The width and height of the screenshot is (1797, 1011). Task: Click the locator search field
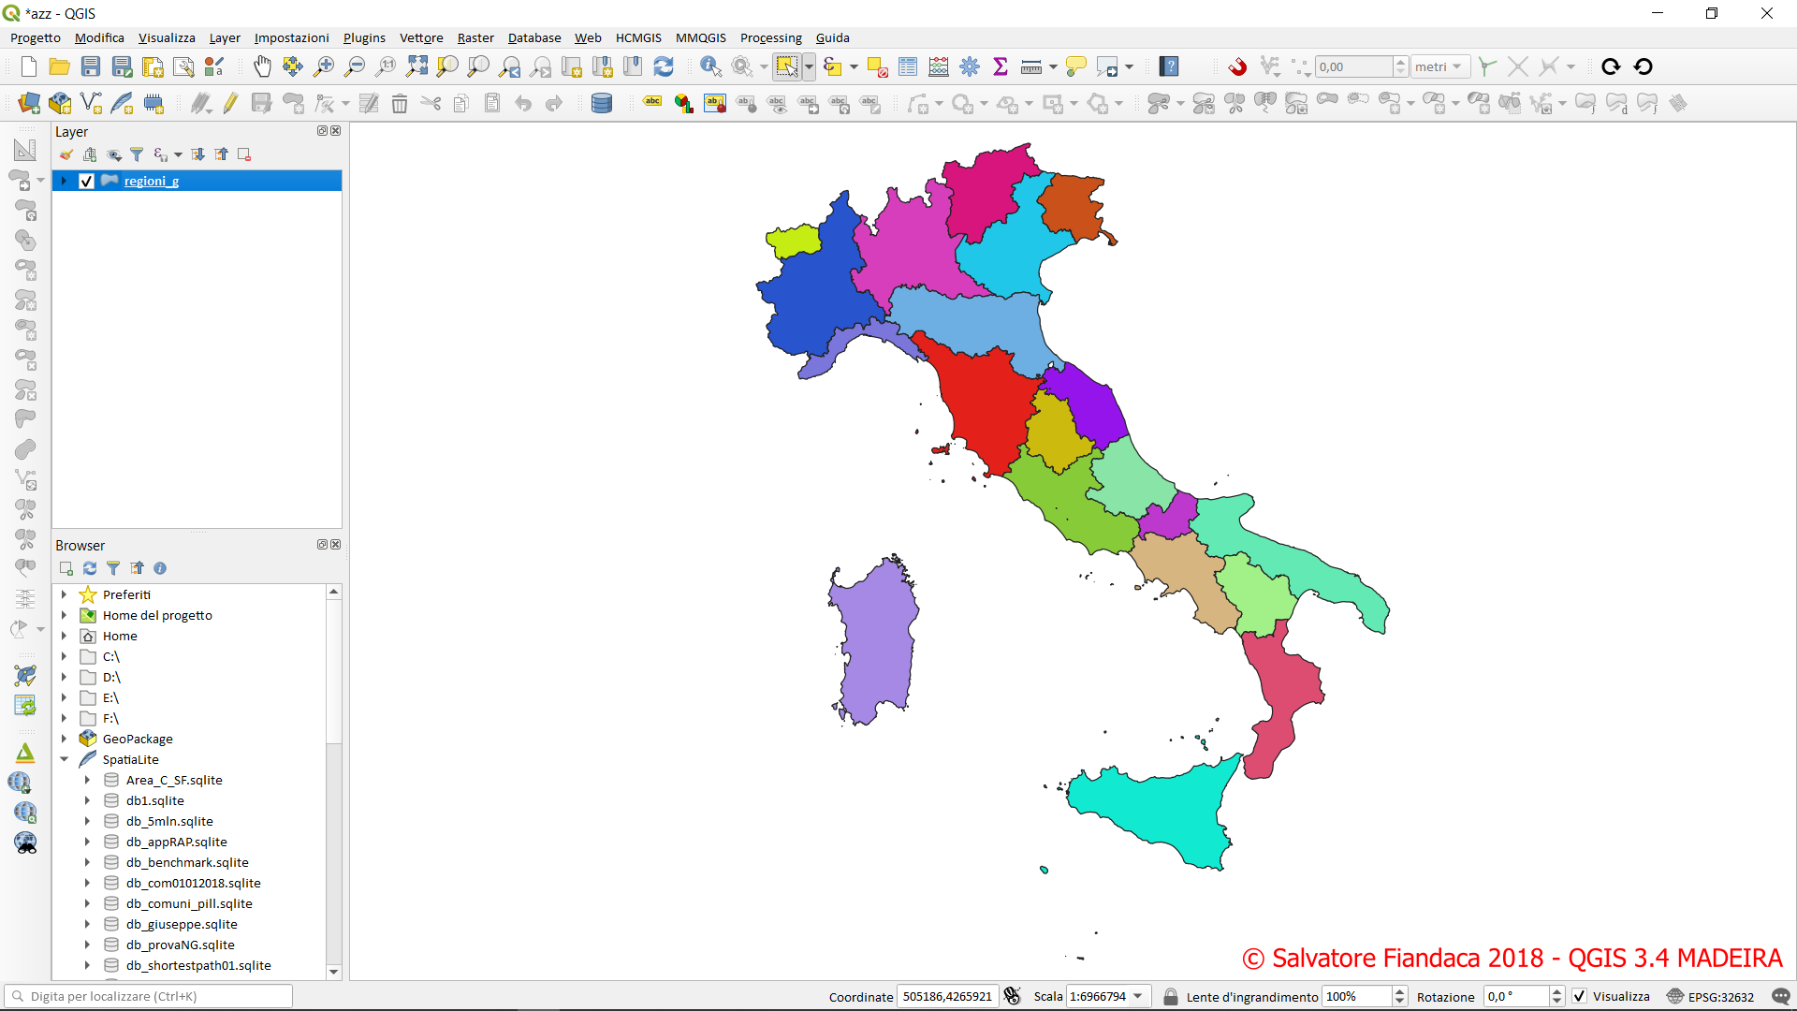click(150, 996)
